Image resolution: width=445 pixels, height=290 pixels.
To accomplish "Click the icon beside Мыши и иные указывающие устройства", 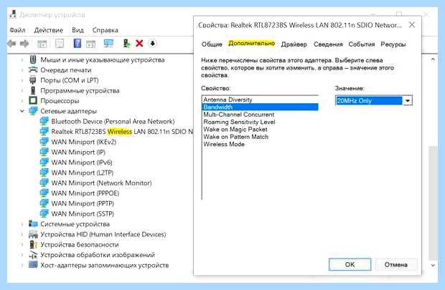I will pos(33,59).
